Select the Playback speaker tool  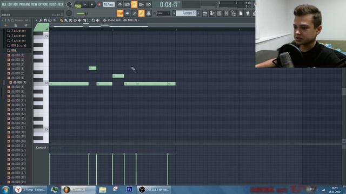[x=98, y=20]
